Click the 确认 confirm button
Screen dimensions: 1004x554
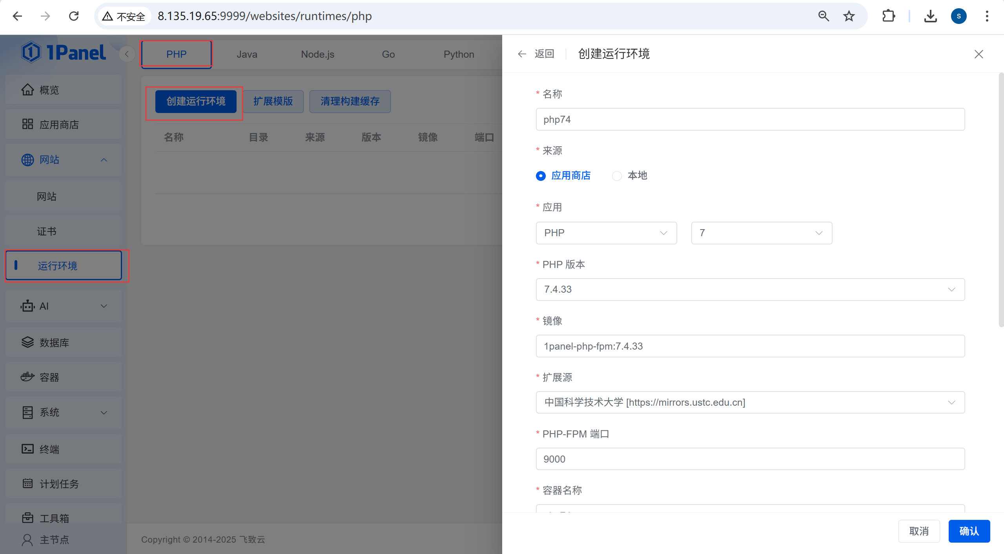(969, 531)
